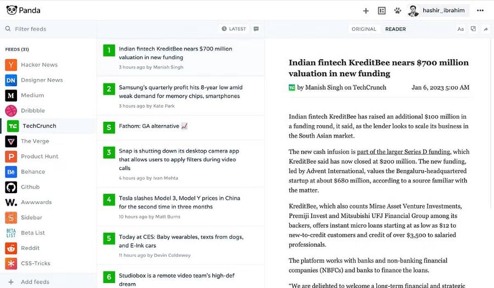The width and height of the screenshot is (494, 288).
Task: Open article in new window icon
Action: click(x=473, y=29)
